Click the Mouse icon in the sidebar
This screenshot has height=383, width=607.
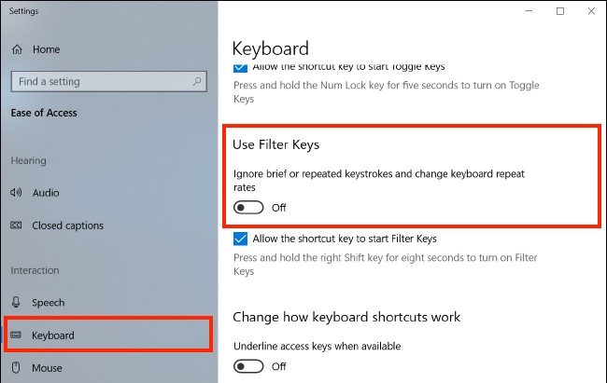(x=16, y=368)
